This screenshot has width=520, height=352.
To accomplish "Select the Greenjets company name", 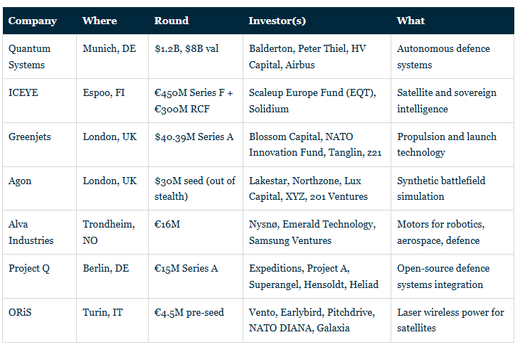I will (29, 137).
